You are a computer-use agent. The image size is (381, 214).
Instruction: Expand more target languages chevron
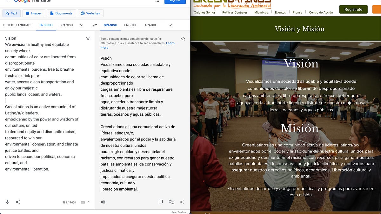pos(170,25)
